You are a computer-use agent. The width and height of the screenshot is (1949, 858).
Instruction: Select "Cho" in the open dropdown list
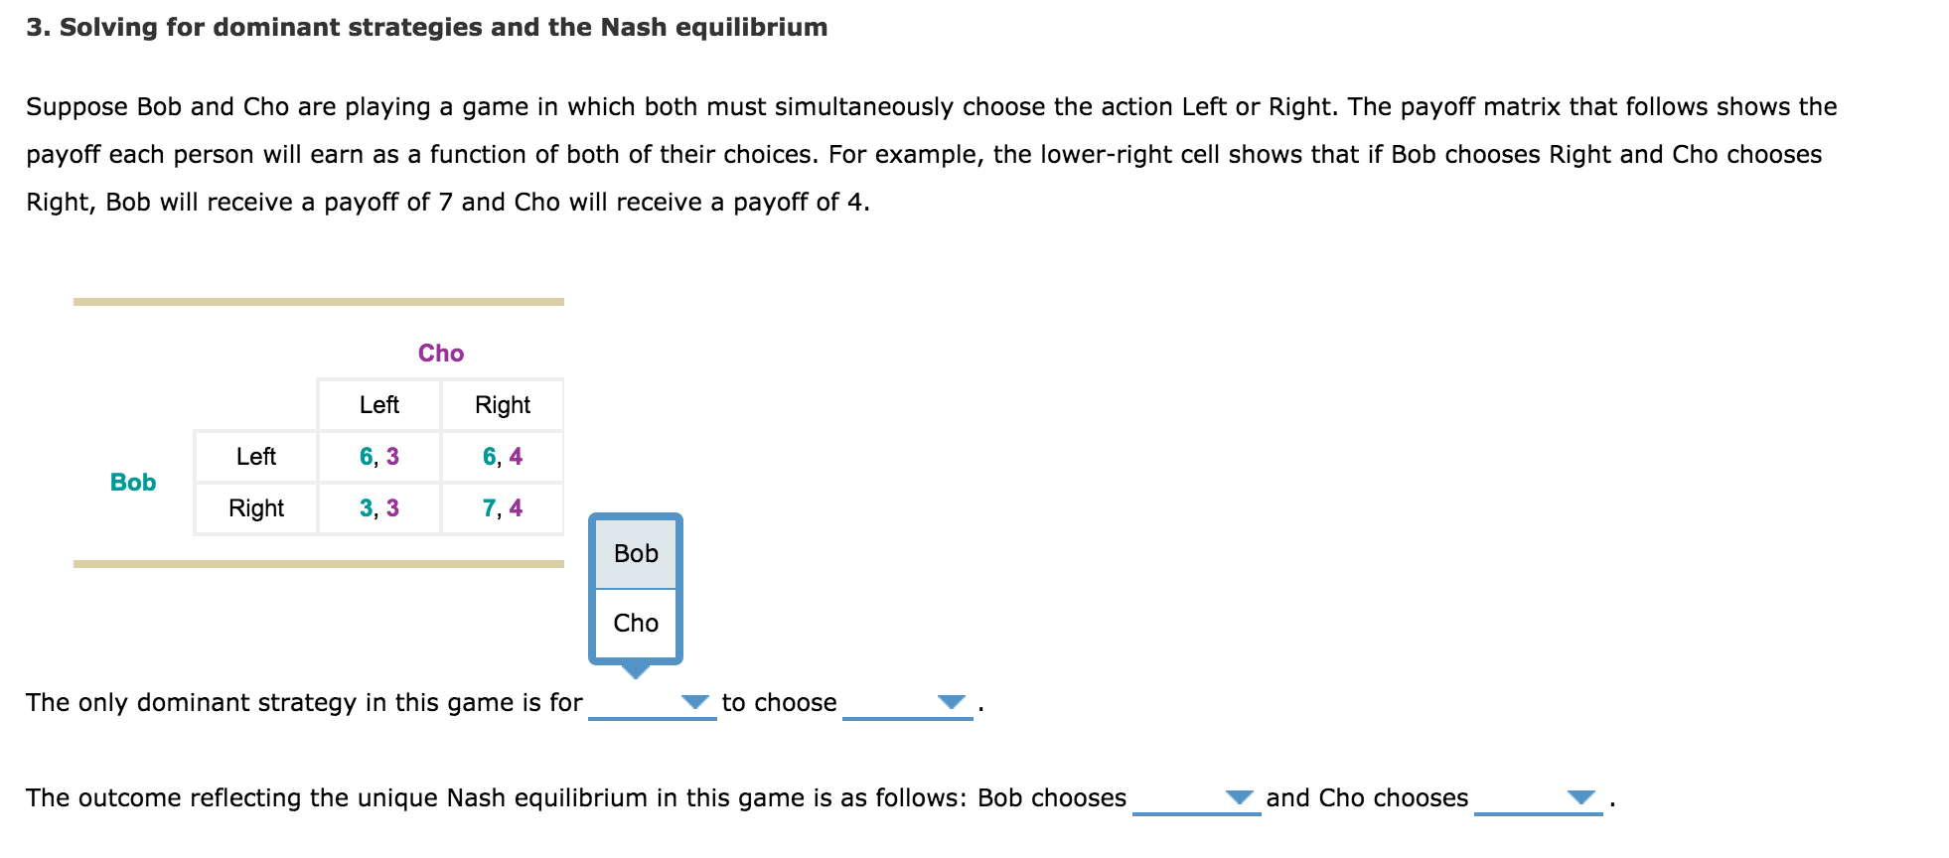(635, 623)
